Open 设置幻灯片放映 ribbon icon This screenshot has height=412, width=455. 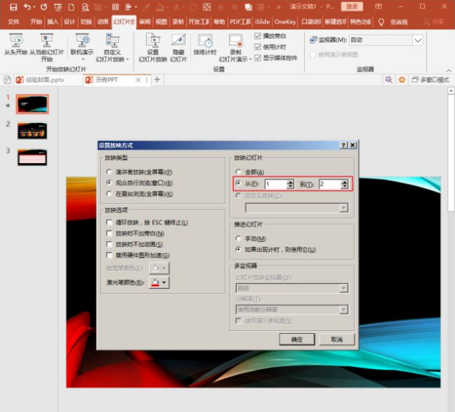click(152, 41)
